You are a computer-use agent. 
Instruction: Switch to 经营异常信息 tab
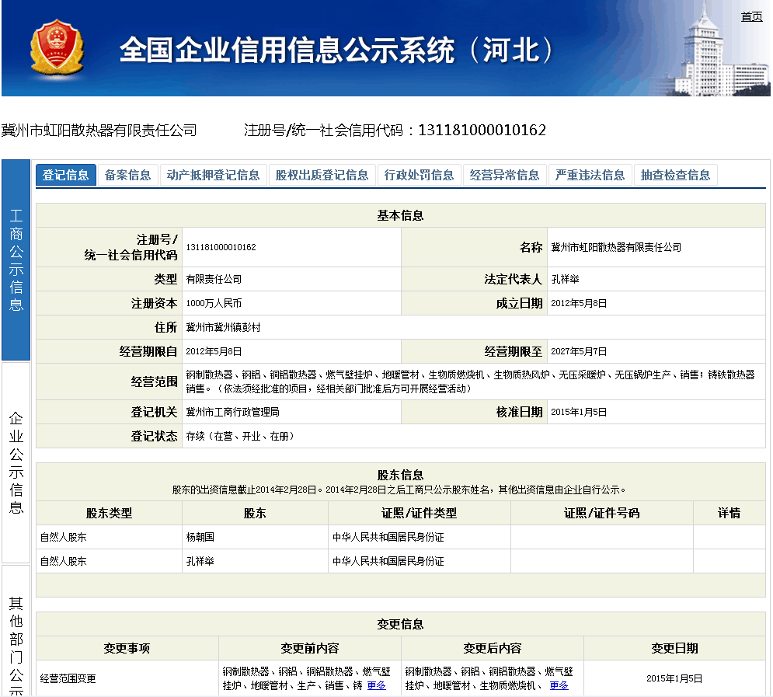click(x=504, y=175)
